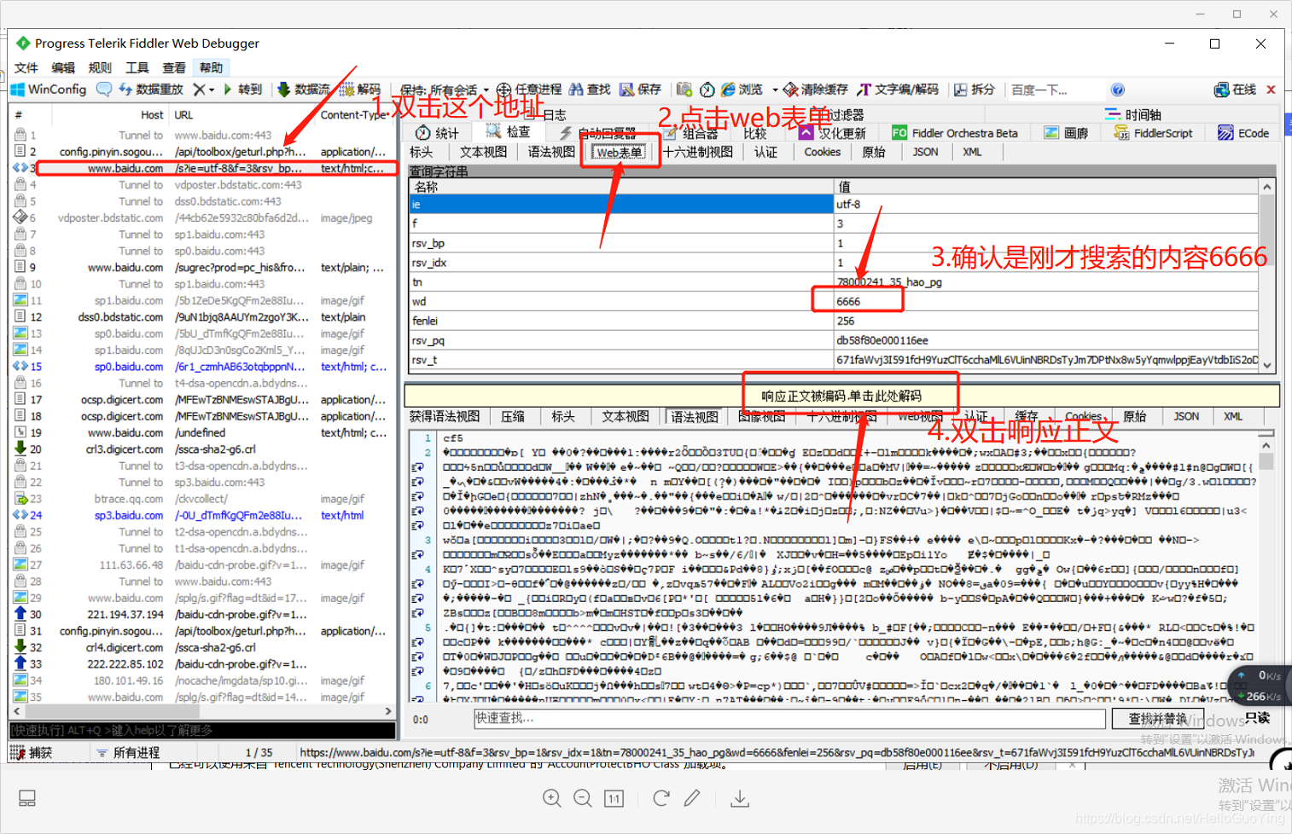The image size is (1292, 834).
Task: Click the 响应正文被编码 decode bar
Action: (841, 396)
